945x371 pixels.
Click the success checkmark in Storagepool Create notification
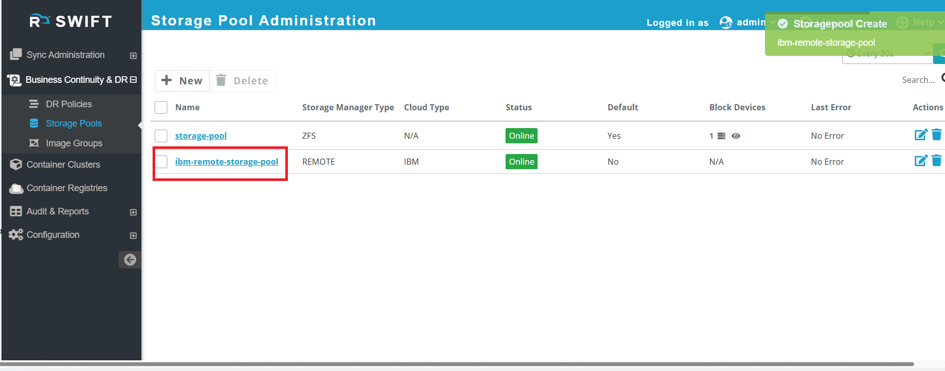click(783, 24)
